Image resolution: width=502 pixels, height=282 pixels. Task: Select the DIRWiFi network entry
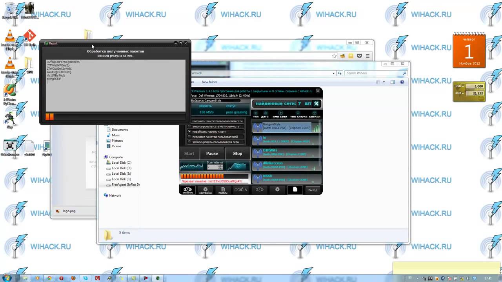click(286, 152)
